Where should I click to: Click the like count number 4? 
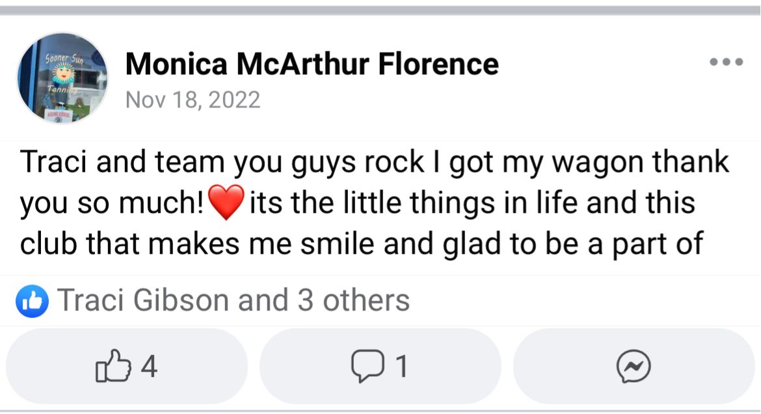[149, 366]
